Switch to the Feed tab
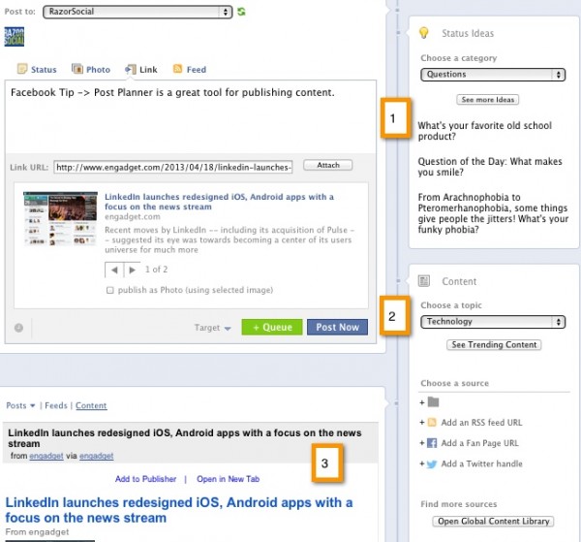581x542 pixels. (196, 70)
